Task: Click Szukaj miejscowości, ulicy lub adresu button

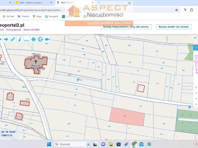Action: 126,27
